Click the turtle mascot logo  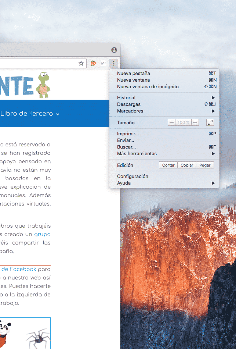43,85
